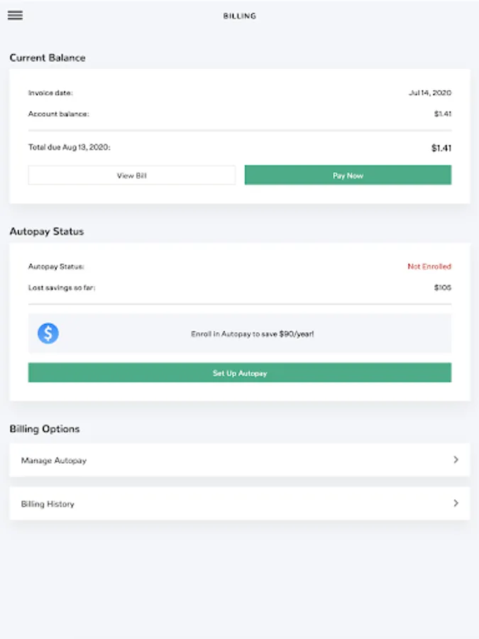Viewport: 479px width, 639px height.
Task: Select the Account balance label
Action: click(x=59, y=114)
